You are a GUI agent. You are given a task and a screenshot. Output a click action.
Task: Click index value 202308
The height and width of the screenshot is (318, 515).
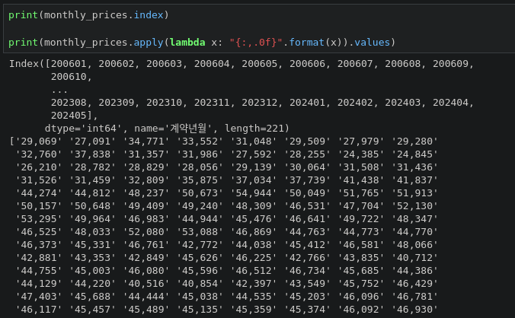[69, 103]
